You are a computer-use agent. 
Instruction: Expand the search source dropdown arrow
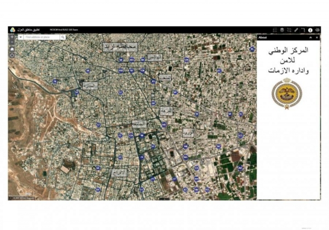pos(21,37)
